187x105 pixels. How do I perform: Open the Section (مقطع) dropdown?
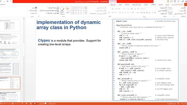point(164,14)
